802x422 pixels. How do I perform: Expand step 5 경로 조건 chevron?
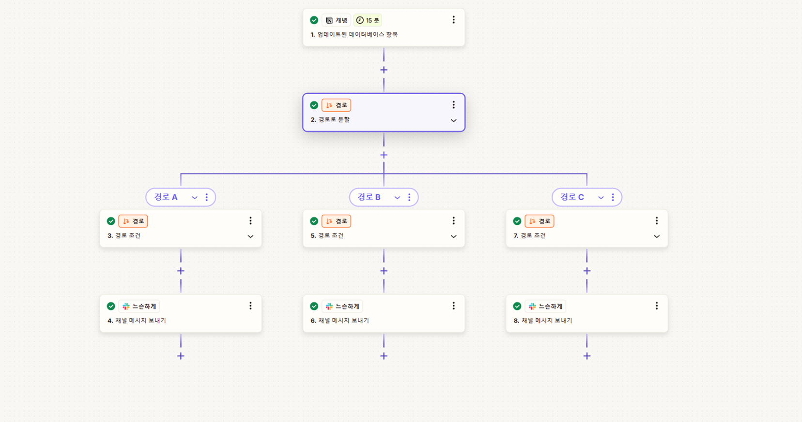tap(453, 236)
